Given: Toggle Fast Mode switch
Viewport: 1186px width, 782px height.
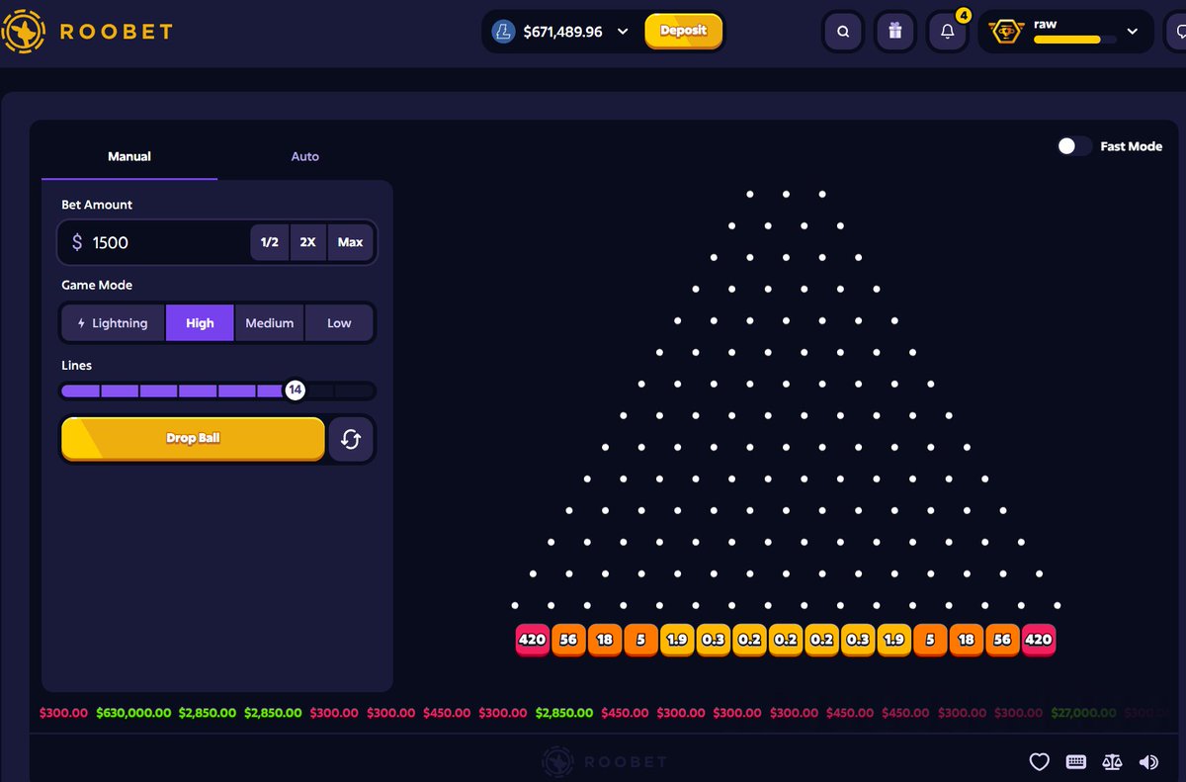Looking at the screenshot, I should pos(1074,146).
